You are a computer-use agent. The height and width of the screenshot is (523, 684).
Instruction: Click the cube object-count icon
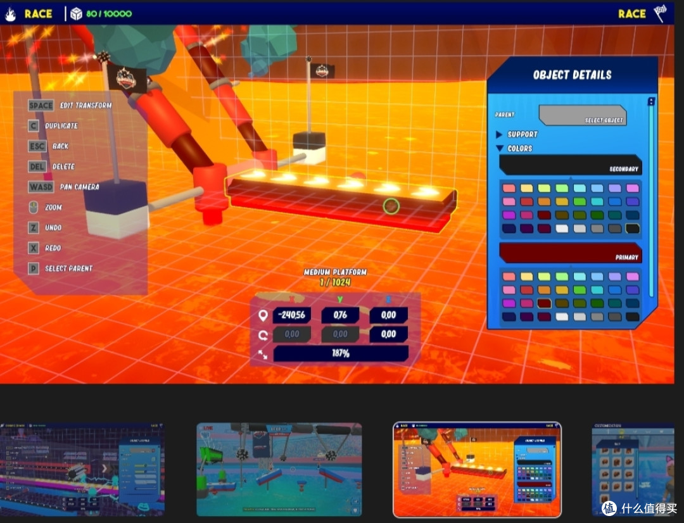click(x=77, y=13)
